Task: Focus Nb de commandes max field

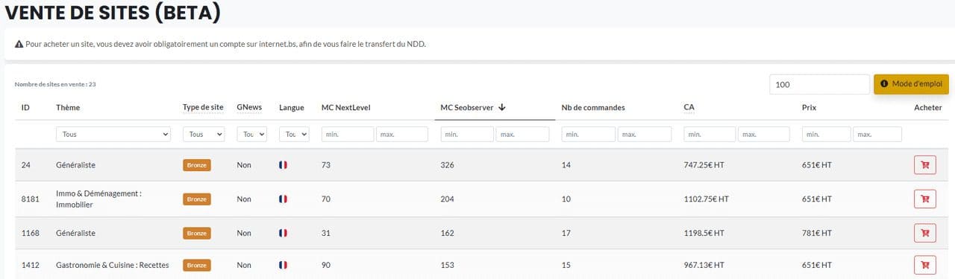Action: coord(644,135)
